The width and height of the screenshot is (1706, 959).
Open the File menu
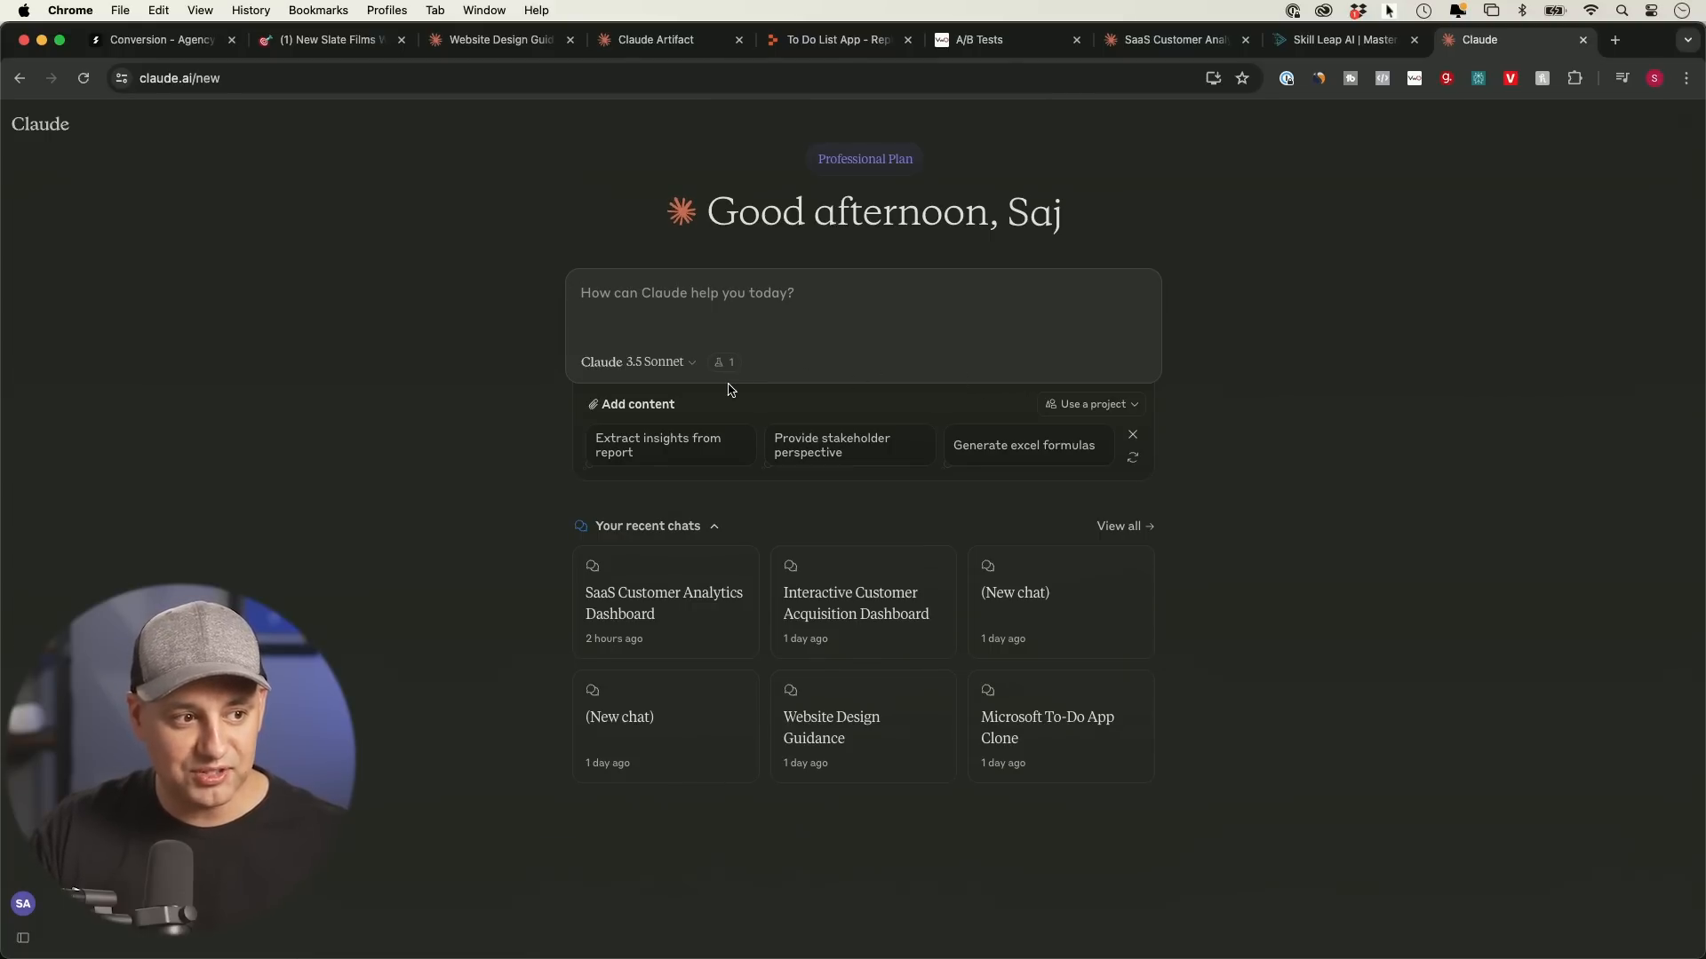click(120, 11)
